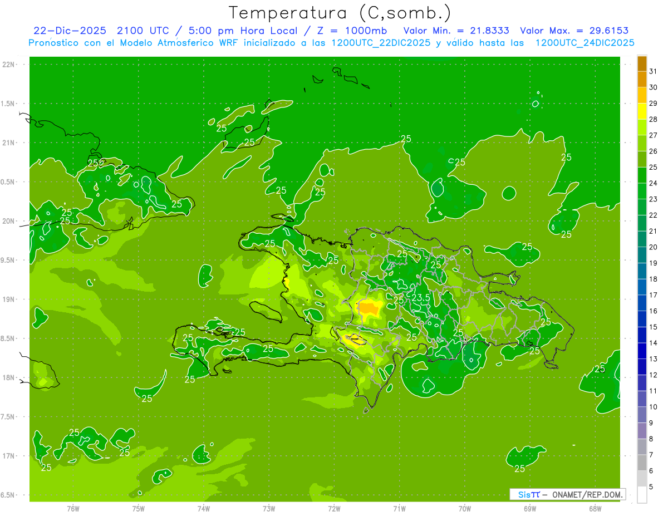Click the date "22-Dic-2025" in the header
Screen dimensions: 668x516
coord(70,31)
